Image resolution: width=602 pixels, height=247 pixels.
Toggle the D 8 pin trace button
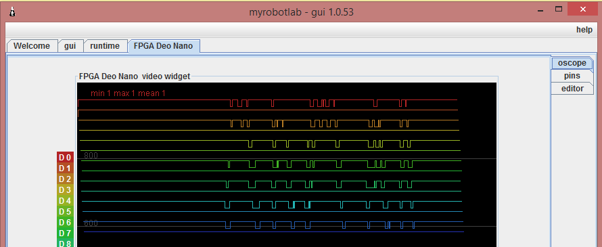pyautogui.click(x=65, y=243)
